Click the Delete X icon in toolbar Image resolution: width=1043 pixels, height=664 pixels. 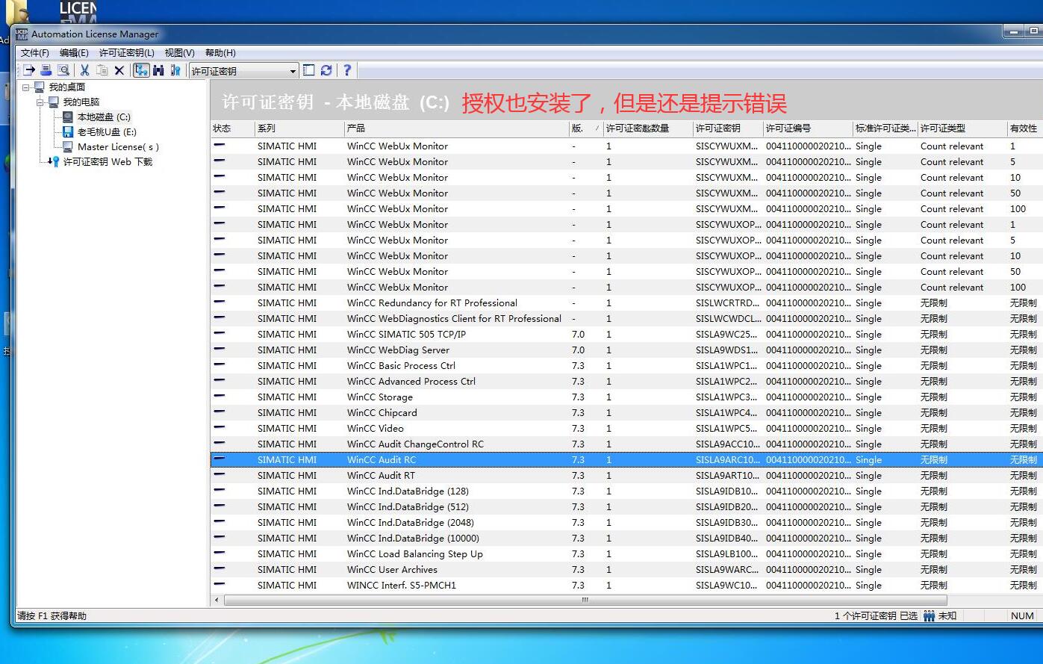coord(119,70)
